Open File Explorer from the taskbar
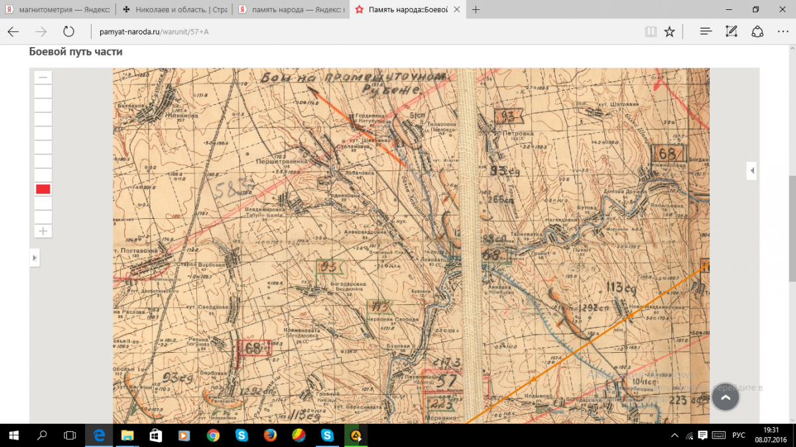Image resolution: width=796 pixels, height=447 pixels. (x=127, y=435)
